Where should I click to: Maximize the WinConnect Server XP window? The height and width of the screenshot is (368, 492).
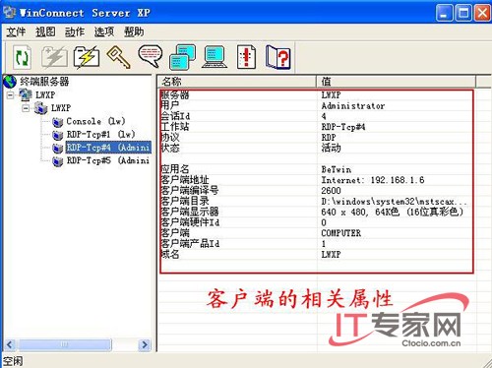463,13
